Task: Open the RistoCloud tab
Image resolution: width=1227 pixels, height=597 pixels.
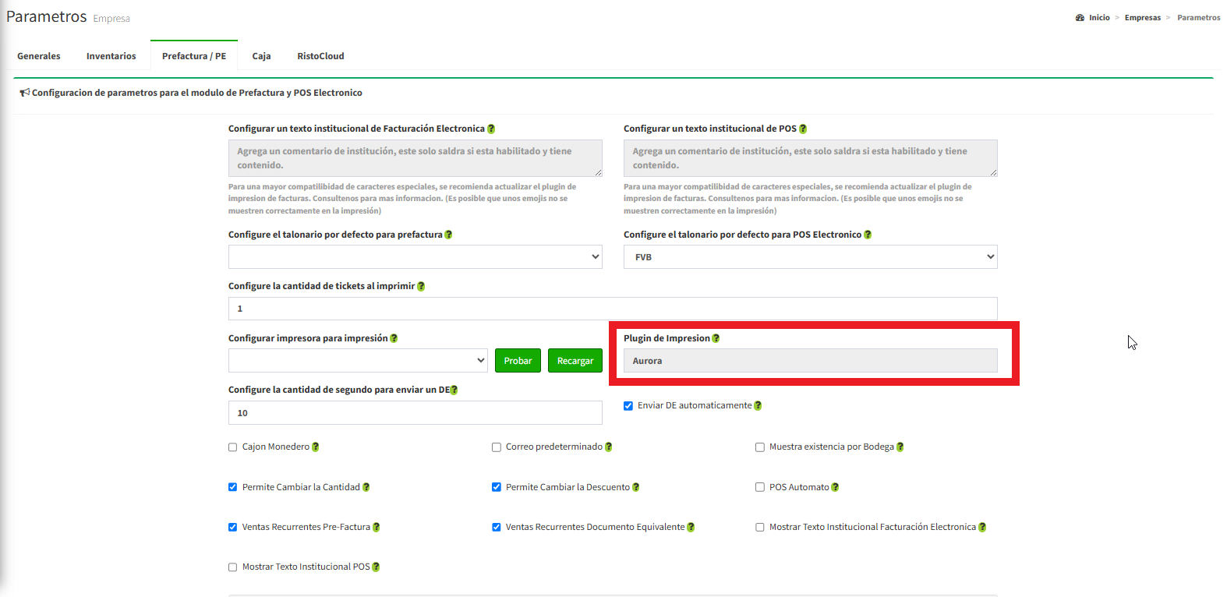Action: tap(320, 56)
